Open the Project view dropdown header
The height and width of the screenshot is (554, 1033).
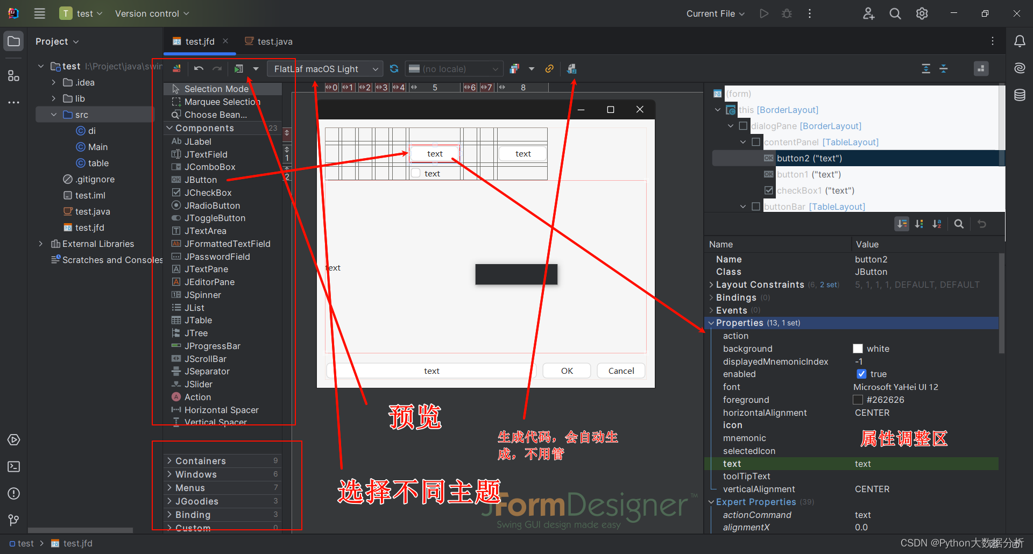[57, 41]
